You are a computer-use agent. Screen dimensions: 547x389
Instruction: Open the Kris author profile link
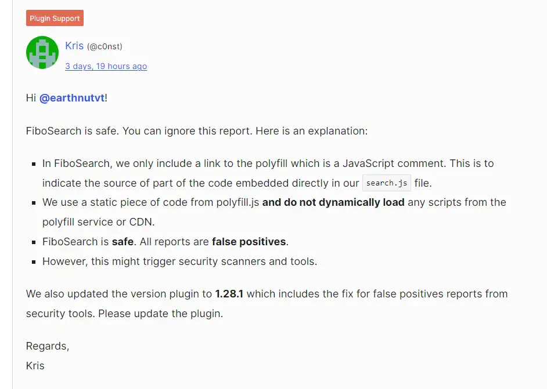[x=74, y=46]
